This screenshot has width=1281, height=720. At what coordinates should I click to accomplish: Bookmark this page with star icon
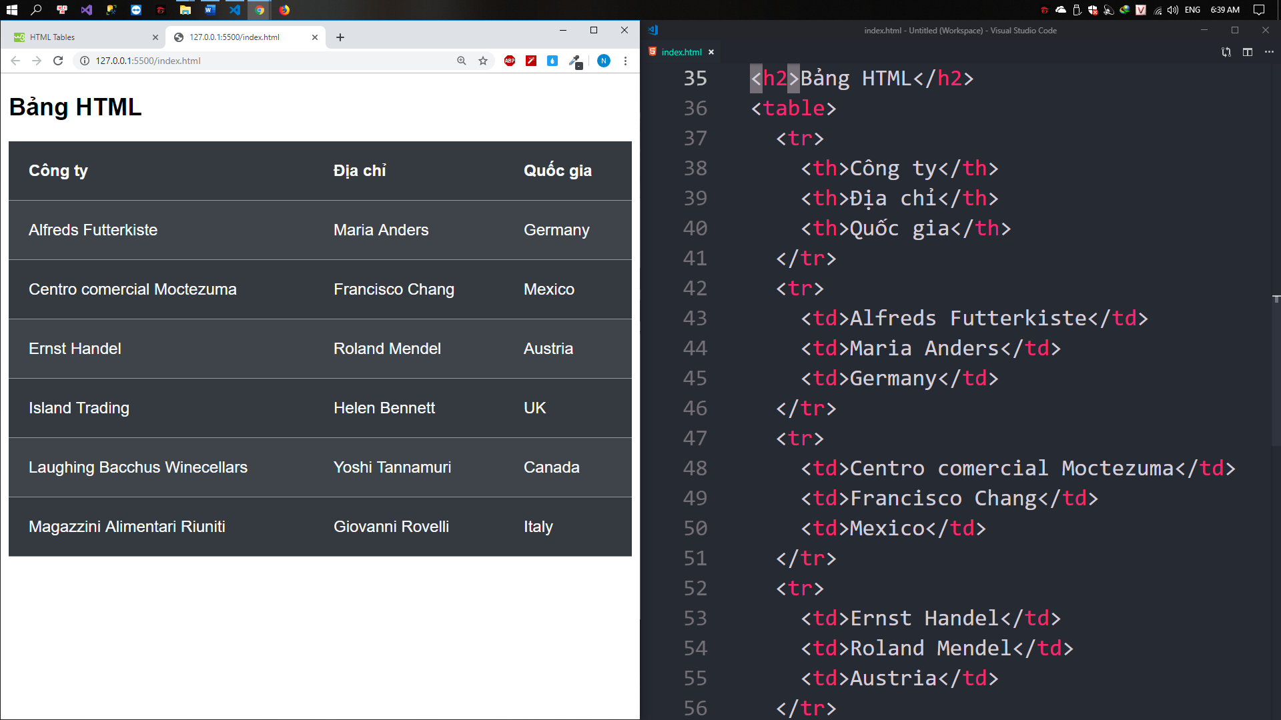483,61
